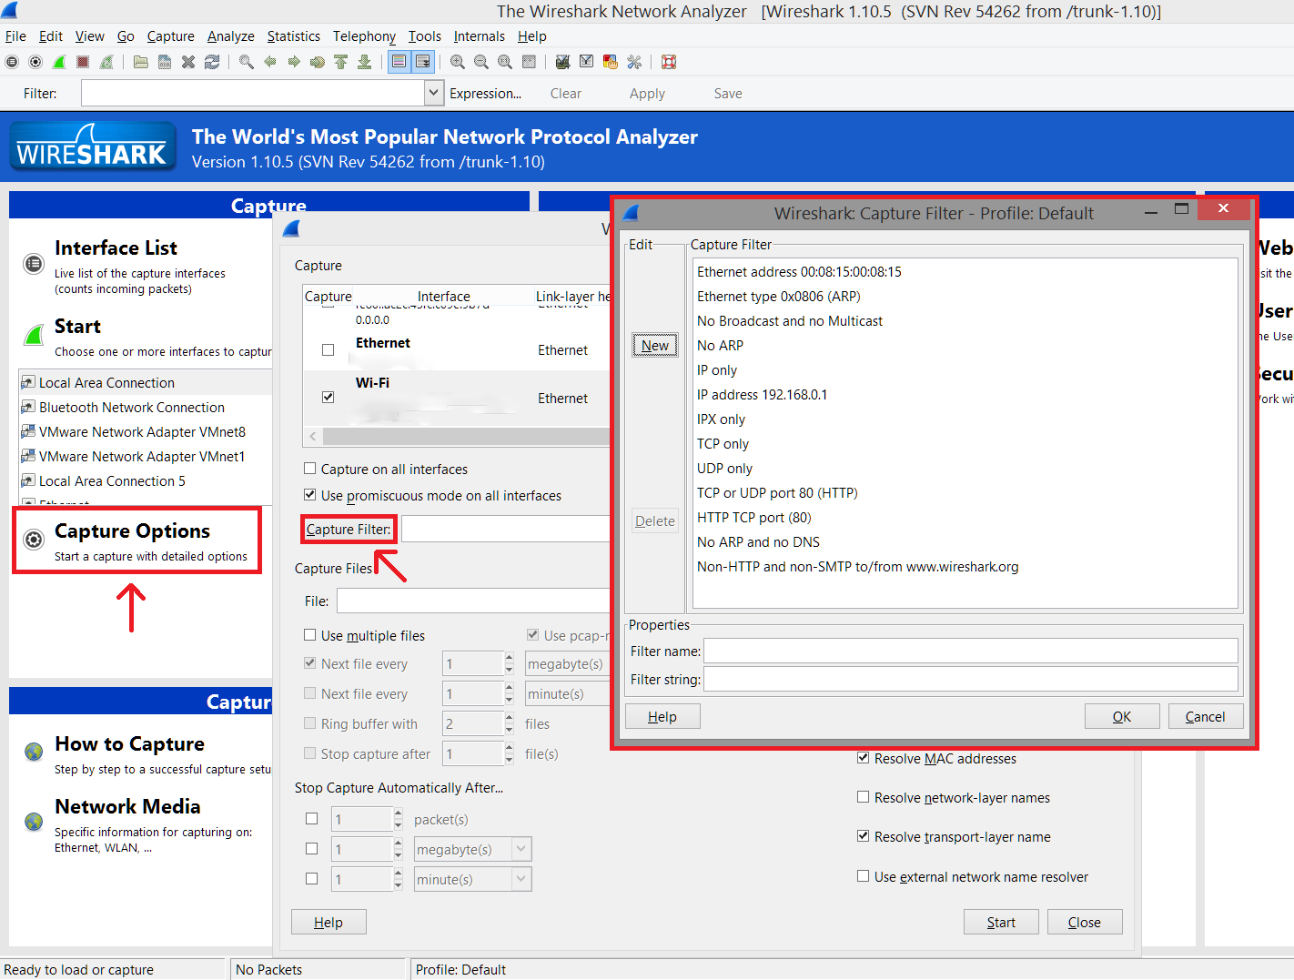Open display filters toolbar icon

(587, 62)
